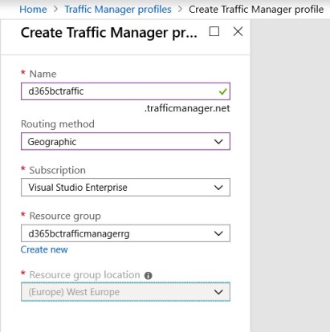
Task: Show info tooltip for Resource group location
Action: pyautogui.click(x=148, y=276)
